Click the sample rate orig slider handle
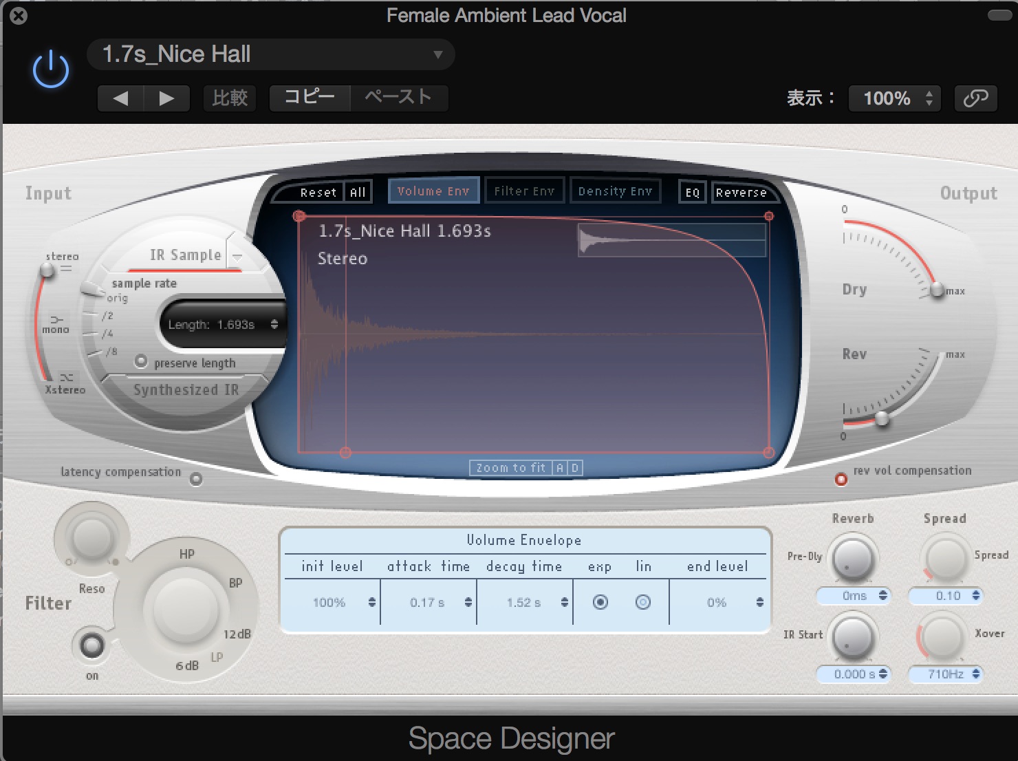 (x=91, y=290)
